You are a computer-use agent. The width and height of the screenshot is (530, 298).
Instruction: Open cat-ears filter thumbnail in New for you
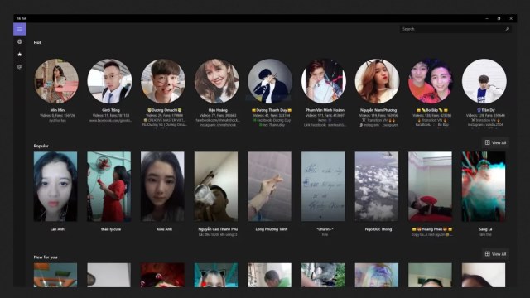[x=216, y=275]
